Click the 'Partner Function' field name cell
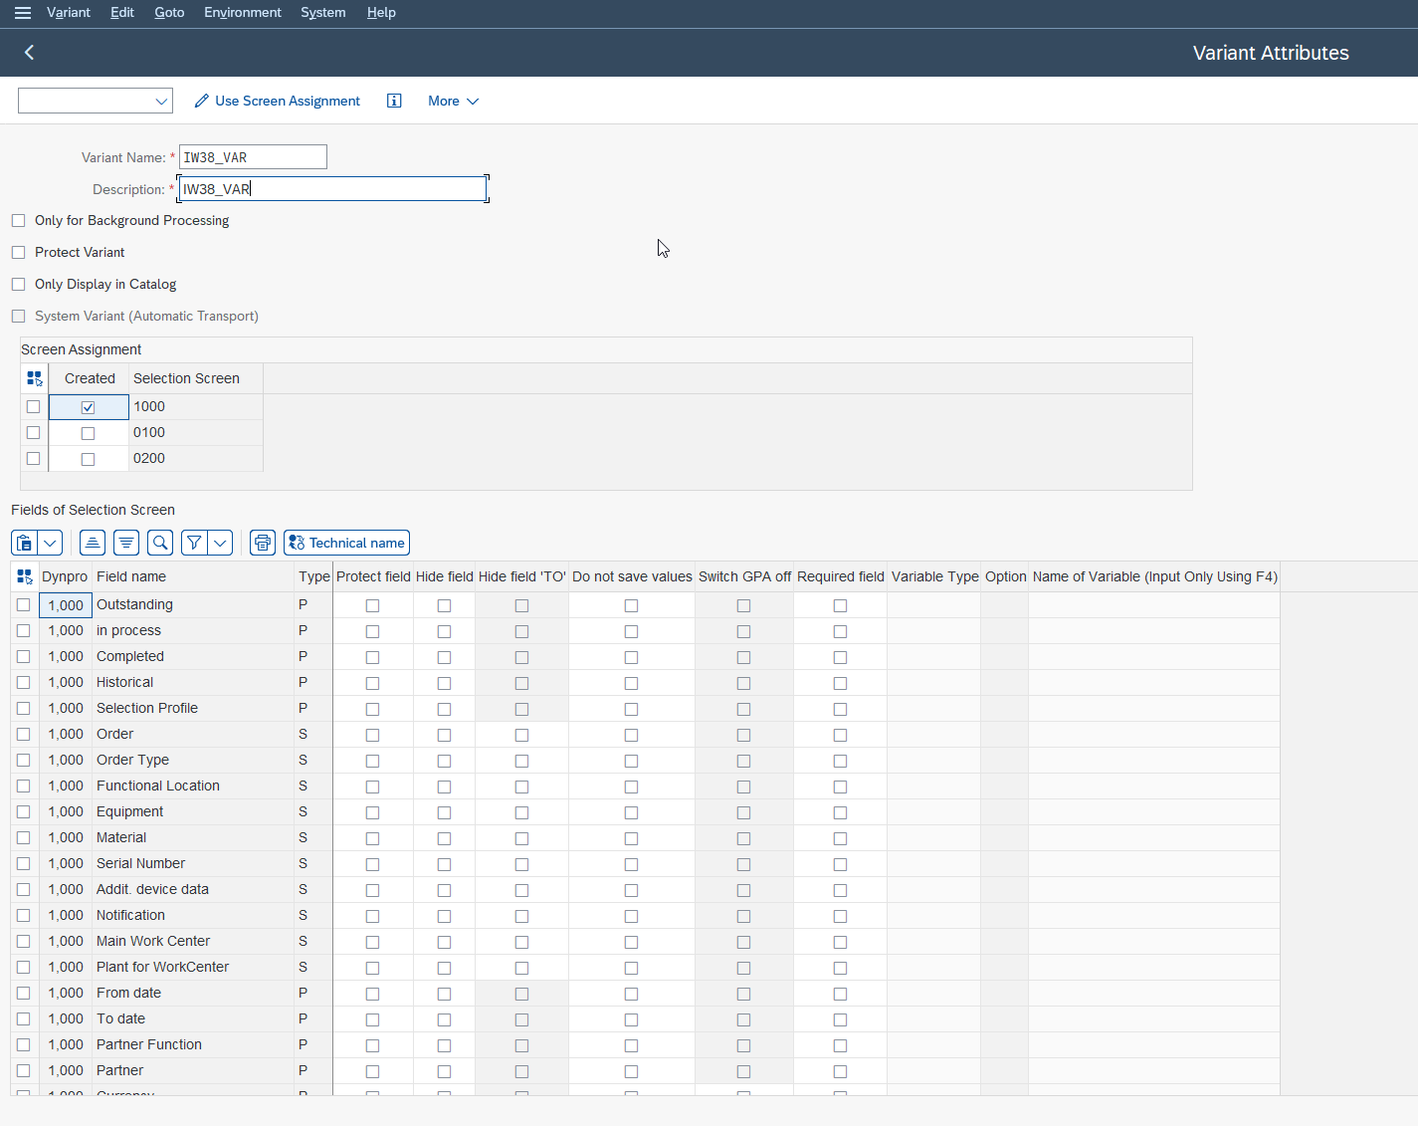The image size is (1418, 1126). click(x=194, y=1044)
